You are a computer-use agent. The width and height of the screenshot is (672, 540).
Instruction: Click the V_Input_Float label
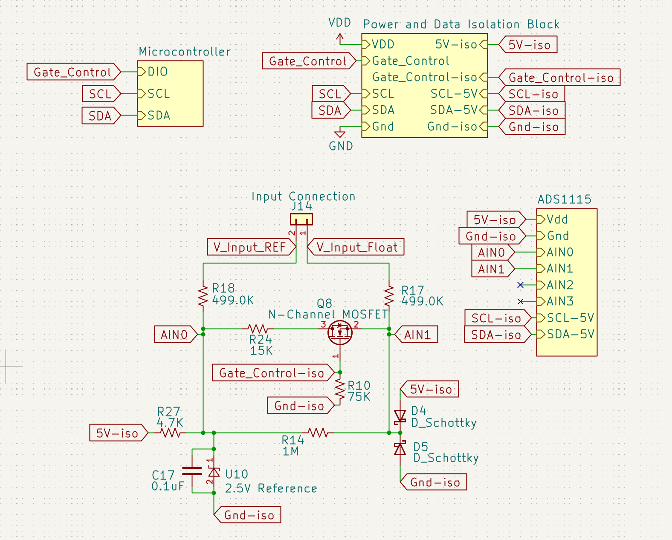[x=356, y=247]
